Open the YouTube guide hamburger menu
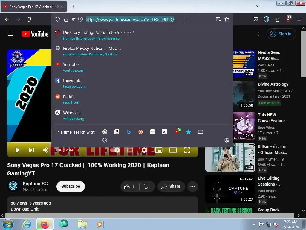The width and height of the screenshot is (306, 230). point(11,34)
